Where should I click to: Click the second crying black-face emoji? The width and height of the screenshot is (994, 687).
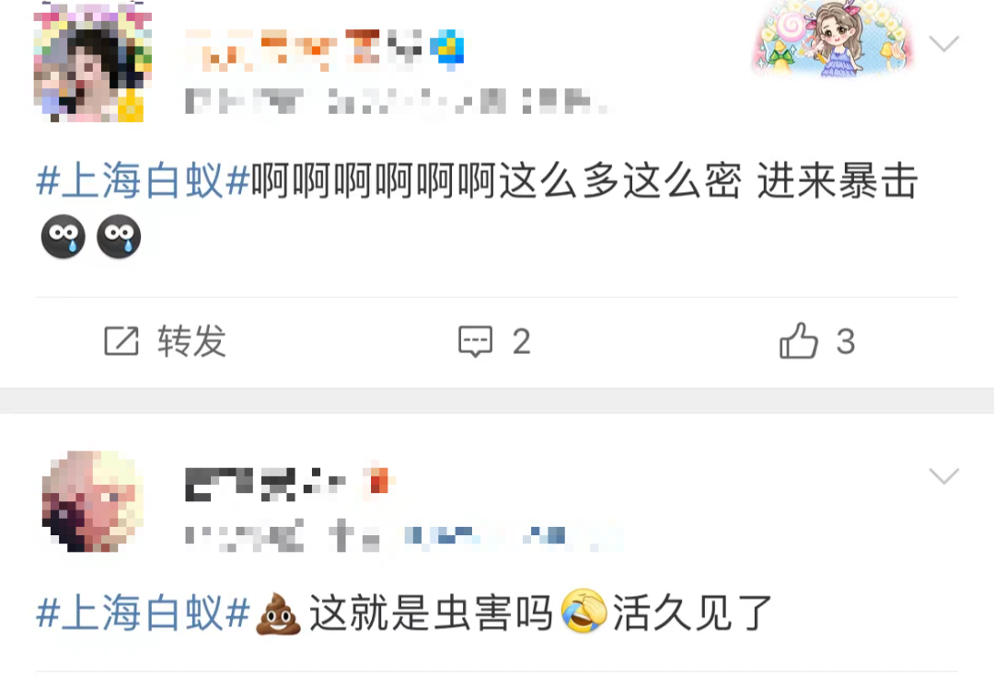tap(119, 236)
